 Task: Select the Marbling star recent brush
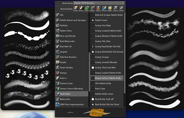[110, 9]
